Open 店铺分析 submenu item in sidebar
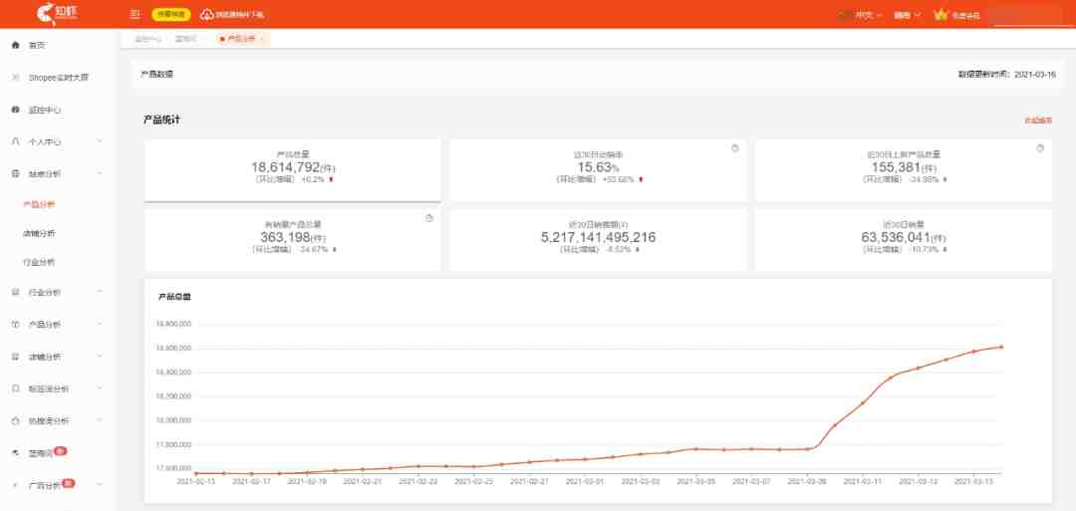This screenshot has height=511, width=1076. point(39,233)
